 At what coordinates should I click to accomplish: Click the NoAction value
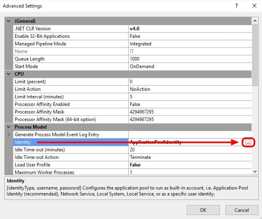tap(190, 89)
